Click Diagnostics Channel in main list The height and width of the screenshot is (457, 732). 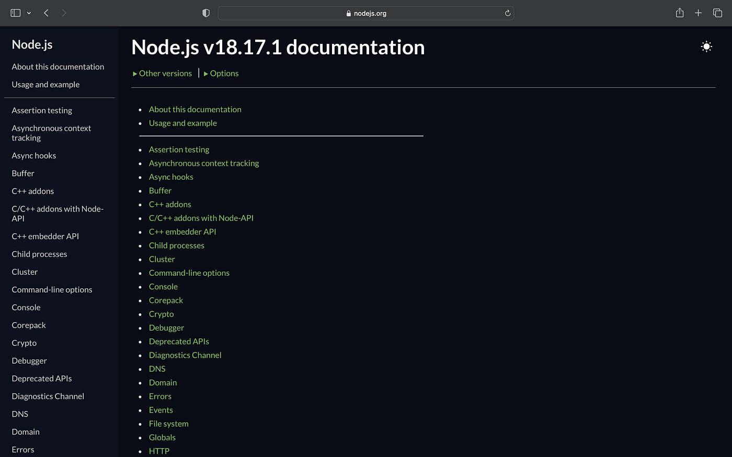pyautogui.click(x=185, y=355)
